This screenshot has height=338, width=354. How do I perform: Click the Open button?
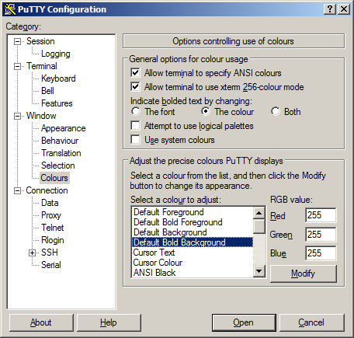(x=244, y=322)
